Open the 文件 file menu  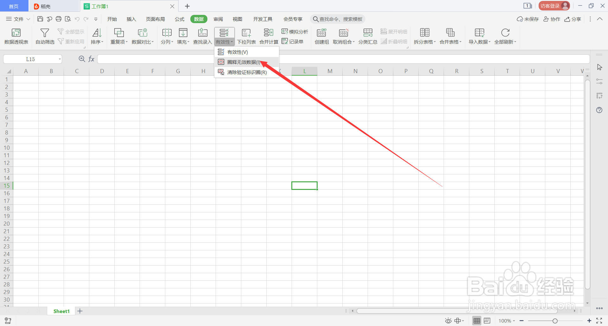coord(18,19)
